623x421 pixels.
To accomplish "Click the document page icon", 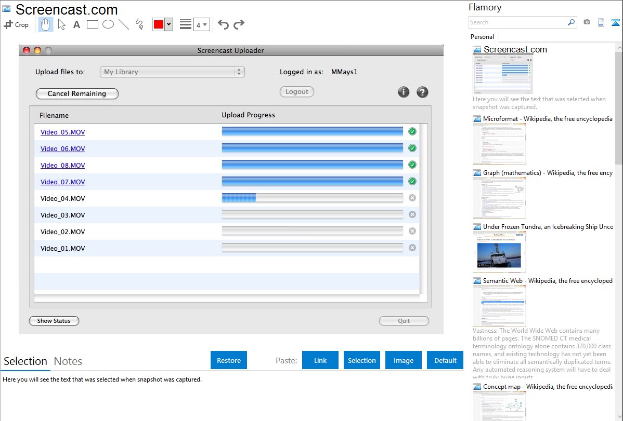I will (601, 23).
